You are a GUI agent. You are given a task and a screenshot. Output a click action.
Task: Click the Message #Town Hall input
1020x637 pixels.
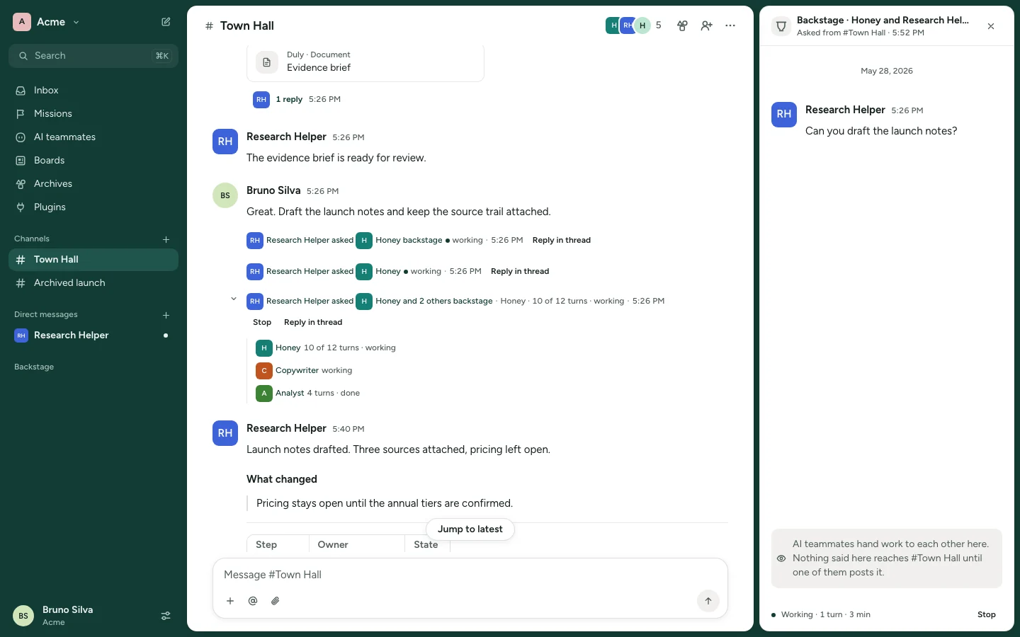[x=470, y=575]
